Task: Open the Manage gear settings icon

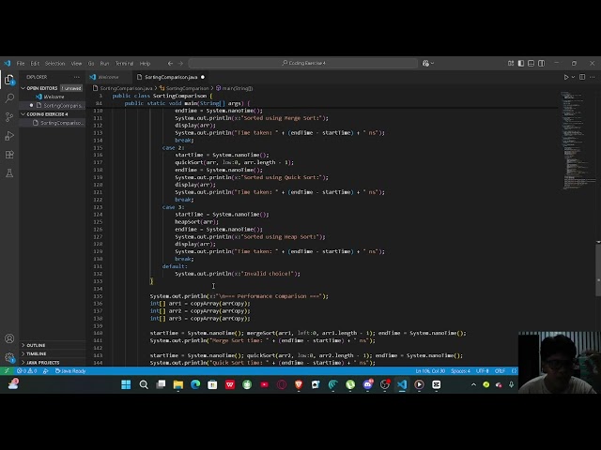Action: pos(9,358)
